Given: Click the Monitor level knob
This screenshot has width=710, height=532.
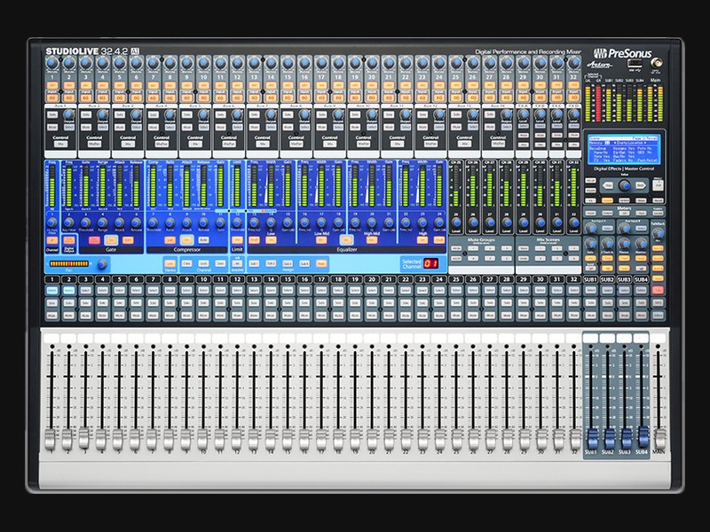Looking at the screenshot, I should pyautogui.click(x=641, y=243).
